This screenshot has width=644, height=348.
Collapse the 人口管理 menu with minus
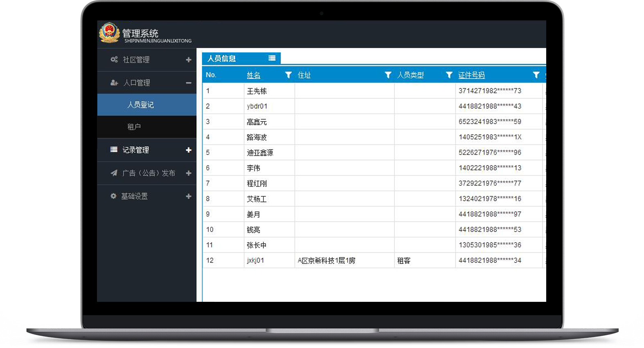189,83
